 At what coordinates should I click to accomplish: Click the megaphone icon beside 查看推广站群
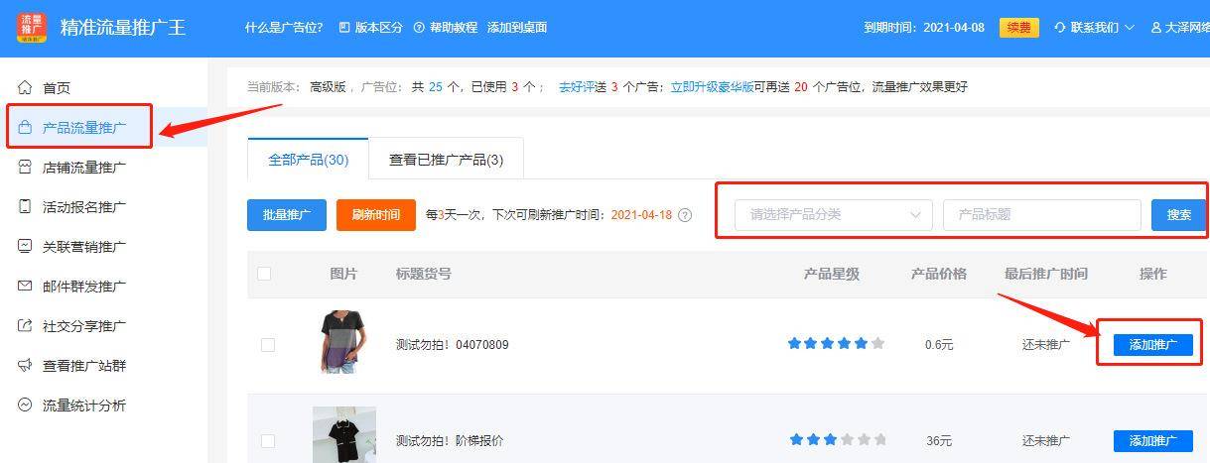pos(25,365)
